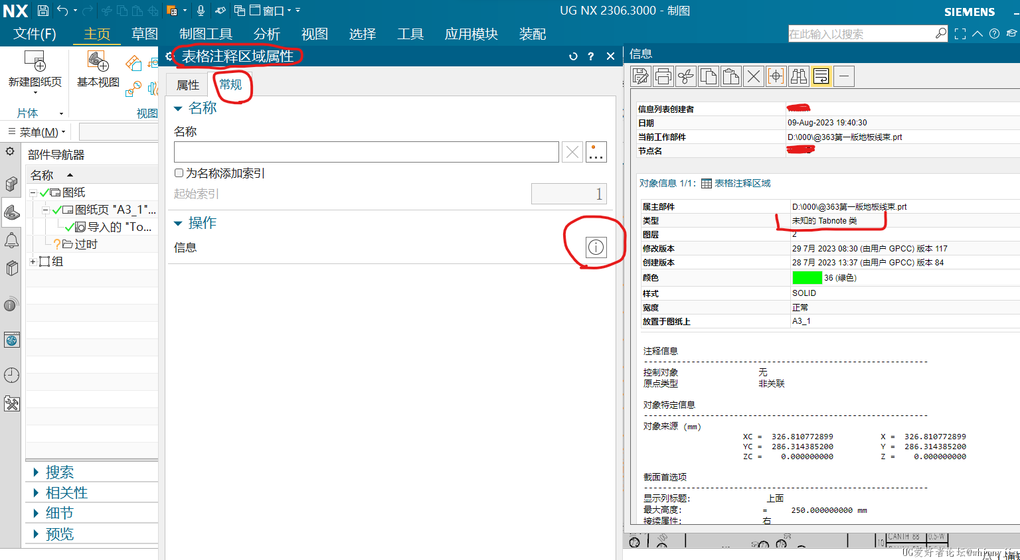Clear the name field with X button

click(572, 152)
